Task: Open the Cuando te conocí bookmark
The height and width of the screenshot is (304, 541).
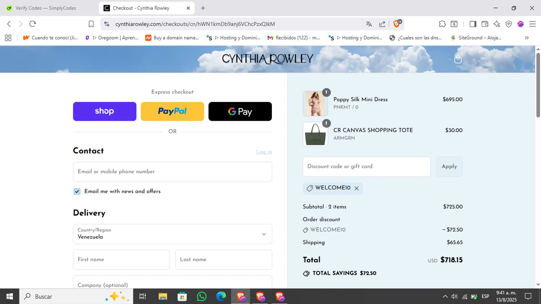Action: [50, 38]
